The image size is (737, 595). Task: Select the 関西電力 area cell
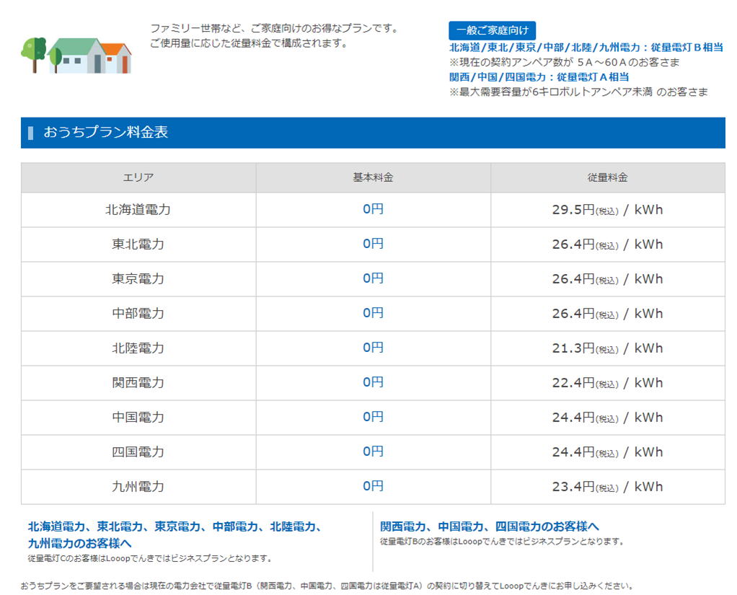point(138,382)
